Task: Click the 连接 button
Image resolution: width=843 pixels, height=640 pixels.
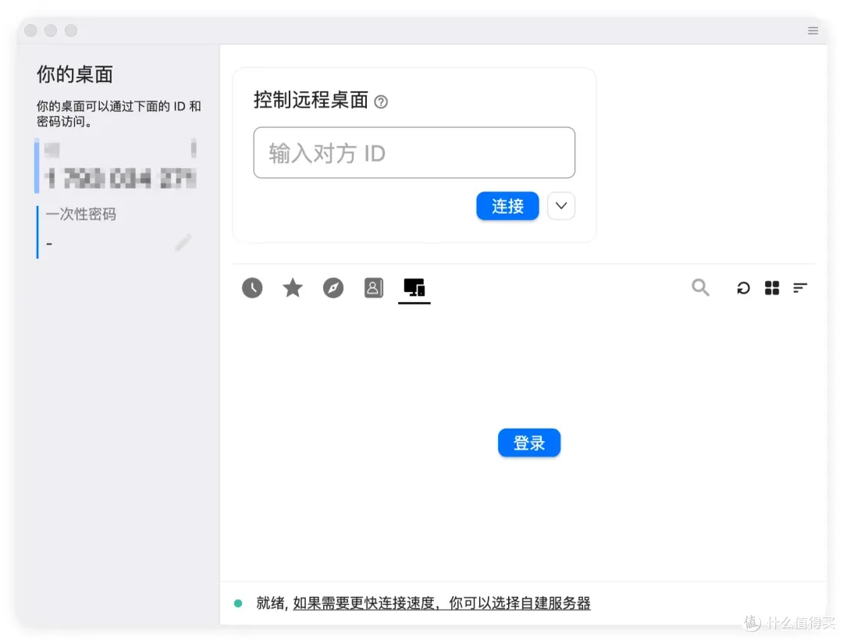Action: [507, 206]
